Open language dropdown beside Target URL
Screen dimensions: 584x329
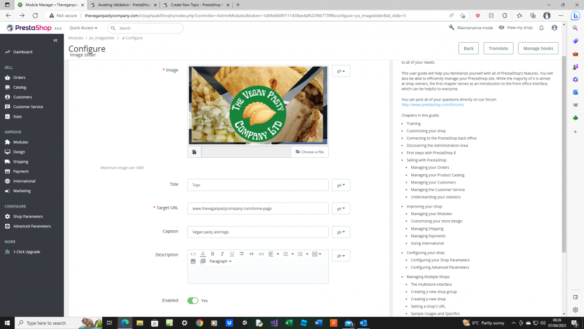[341, 209]
